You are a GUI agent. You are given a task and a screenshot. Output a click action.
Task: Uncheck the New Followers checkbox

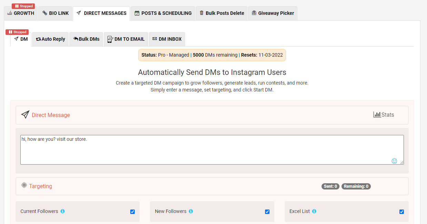267,212
